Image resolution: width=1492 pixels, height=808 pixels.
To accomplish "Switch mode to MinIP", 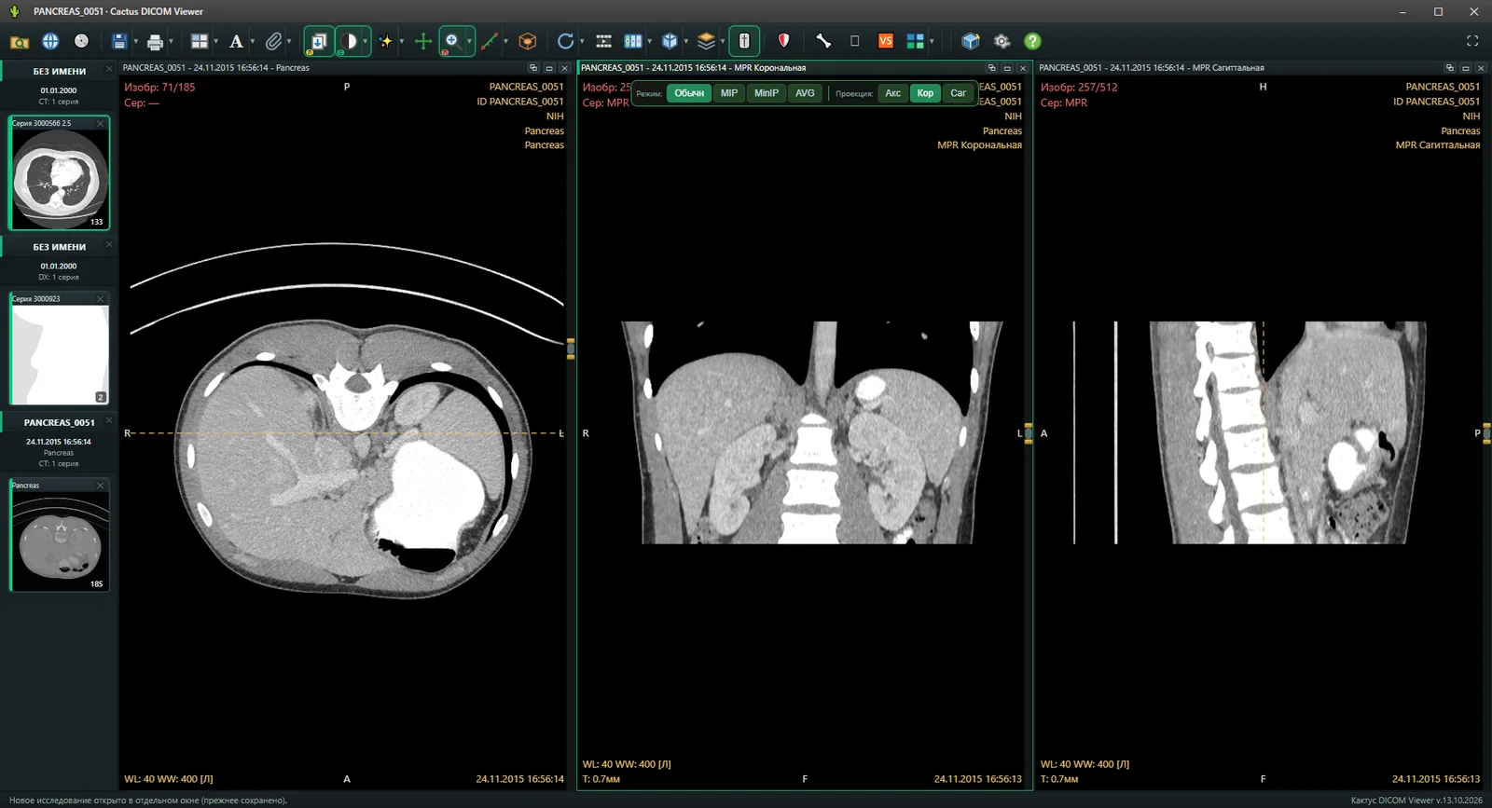I will tap(767, 93).
